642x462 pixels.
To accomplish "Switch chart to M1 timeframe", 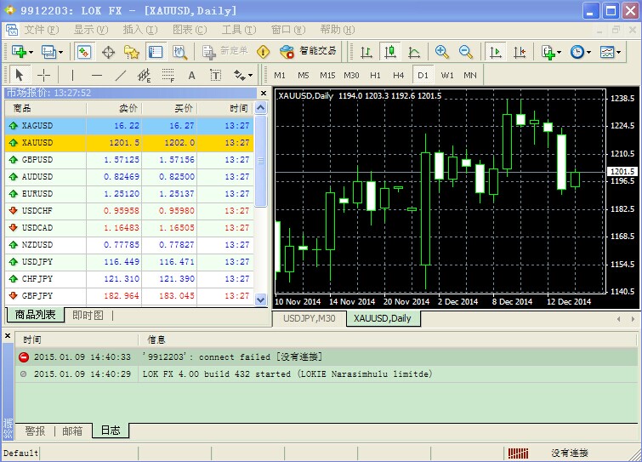I will click(x=280, y=76).
